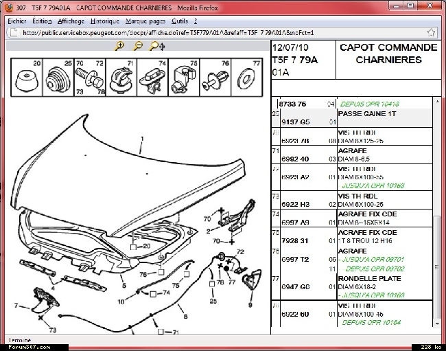Click checkbox next to callout 75 in diagram

[187, 274]
